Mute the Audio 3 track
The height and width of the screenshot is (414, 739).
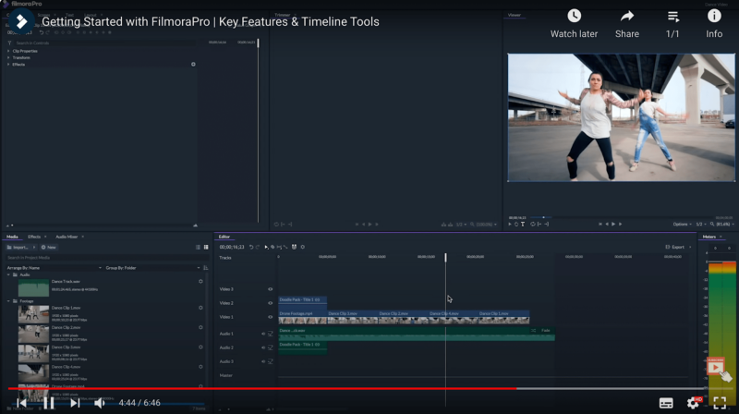click(x=263, y=361)
